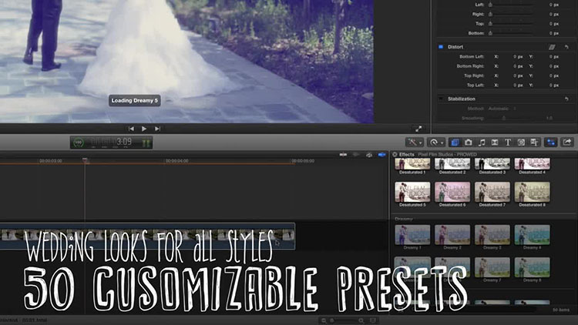Image resolution: width=578 pixels, height=325 pixels.
Task: Toggle viewer full screen mode
Action: click(418, 129)
